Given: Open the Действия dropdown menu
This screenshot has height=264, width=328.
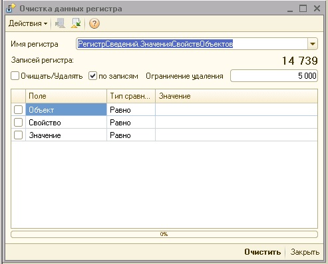Looking at the screenshot, I should pos(28,23).
